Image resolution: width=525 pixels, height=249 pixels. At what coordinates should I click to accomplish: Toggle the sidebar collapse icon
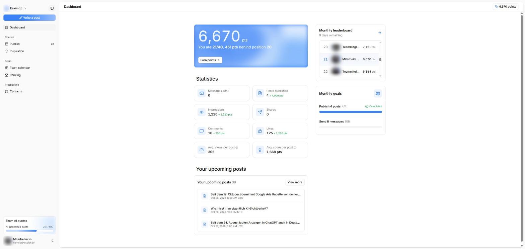click(52, 8)
